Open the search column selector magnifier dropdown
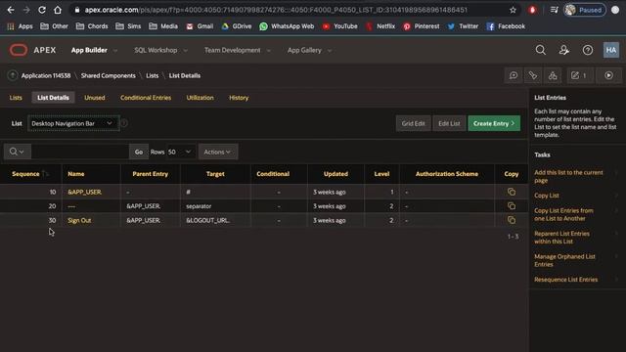 (17, 152)
